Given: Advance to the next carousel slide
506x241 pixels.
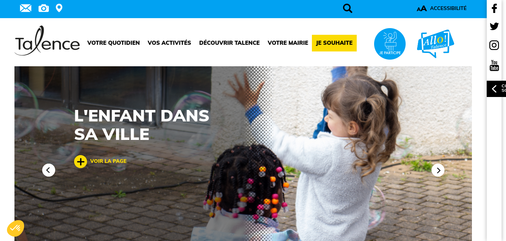Looking at the screenshot, I should click(438, 170).
